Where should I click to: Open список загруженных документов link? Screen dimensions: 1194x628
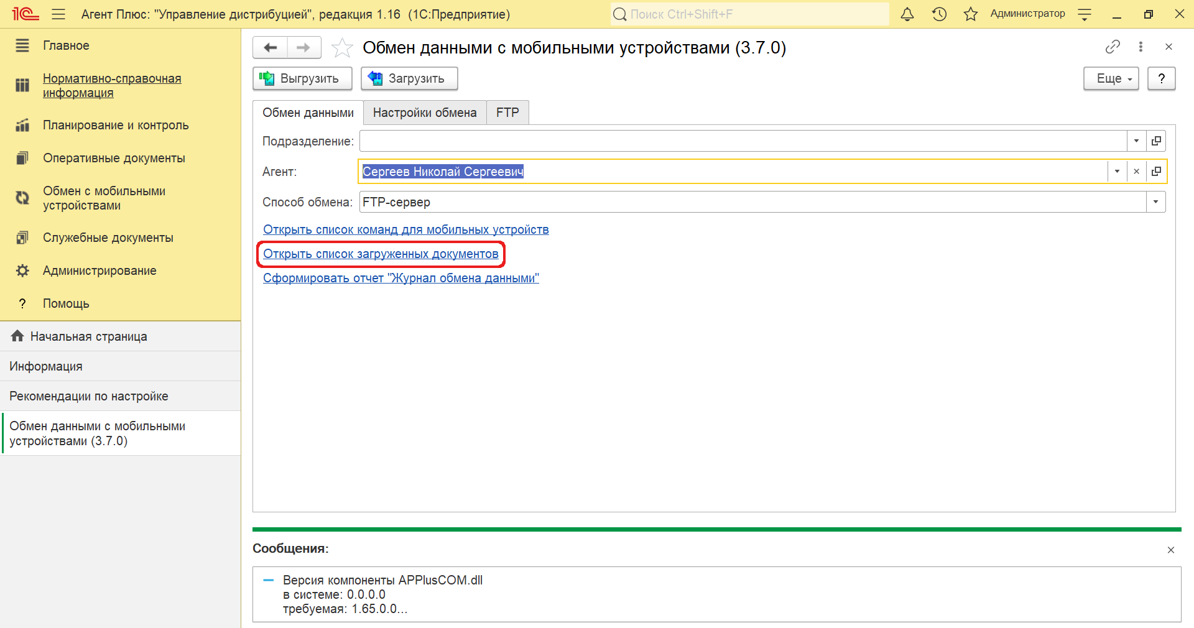click(x=381, y=254)
